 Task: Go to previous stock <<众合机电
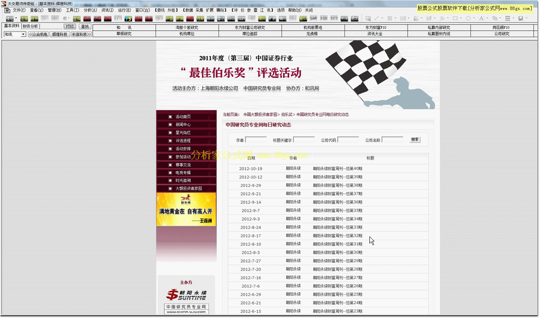(x=38, y=34)
